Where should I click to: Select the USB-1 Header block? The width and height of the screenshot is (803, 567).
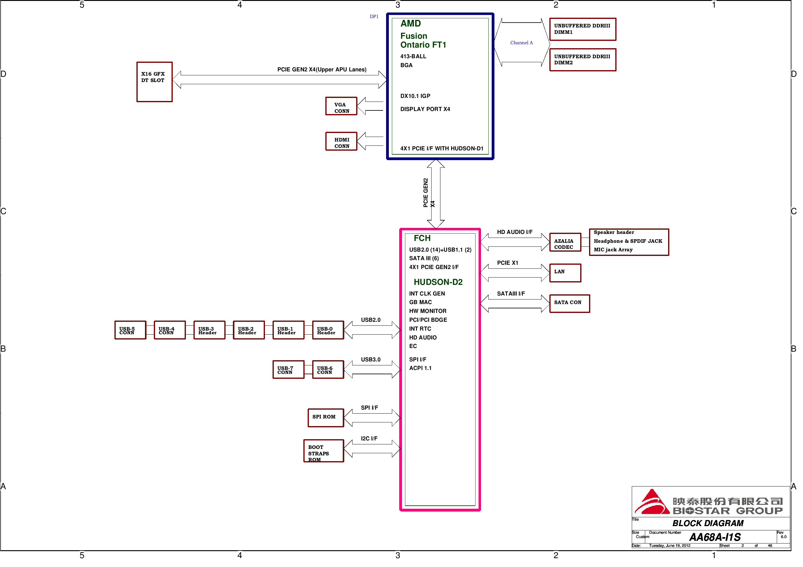pos(288,330)
